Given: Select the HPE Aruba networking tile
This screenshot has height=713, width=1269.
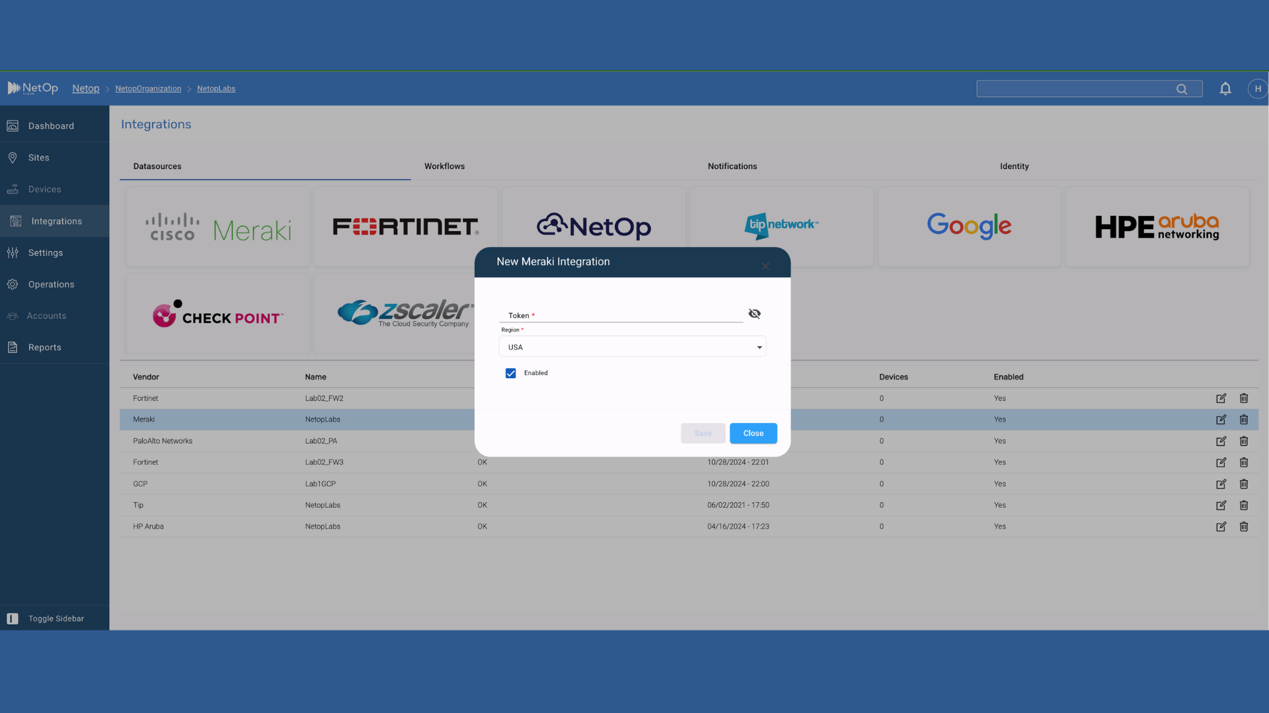Looking at the screenshot, I should point(1157,226).
